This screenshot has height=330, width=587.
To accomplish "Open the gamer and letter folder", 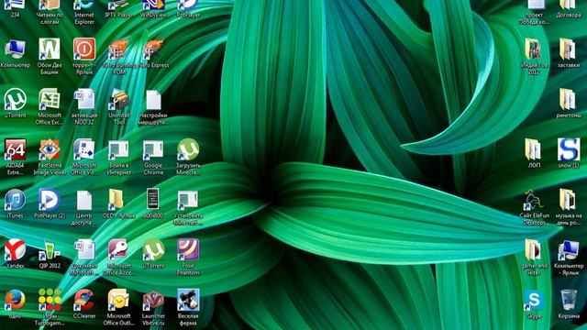I will (534, 258).
